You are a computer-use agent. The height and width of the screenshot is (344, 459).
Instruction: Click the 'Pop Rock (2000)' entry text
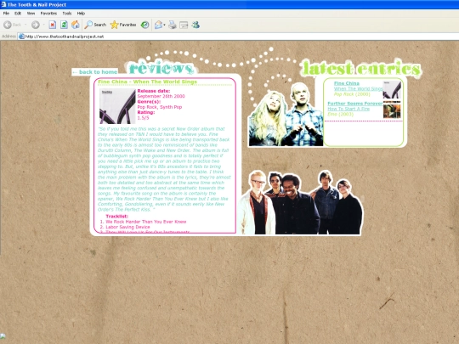coord(352,94)
